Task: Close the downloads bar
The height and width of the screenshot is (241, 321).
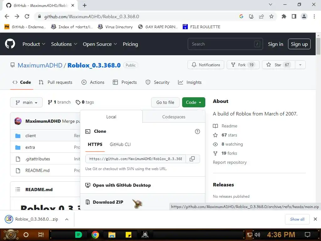Action: tap(315, 219)
